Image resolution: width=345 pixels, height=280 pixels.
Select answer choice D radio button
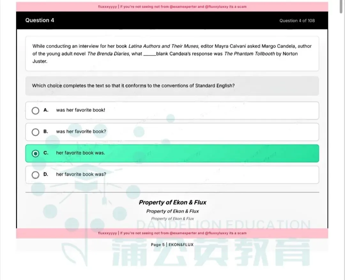(x=35, y=175)
